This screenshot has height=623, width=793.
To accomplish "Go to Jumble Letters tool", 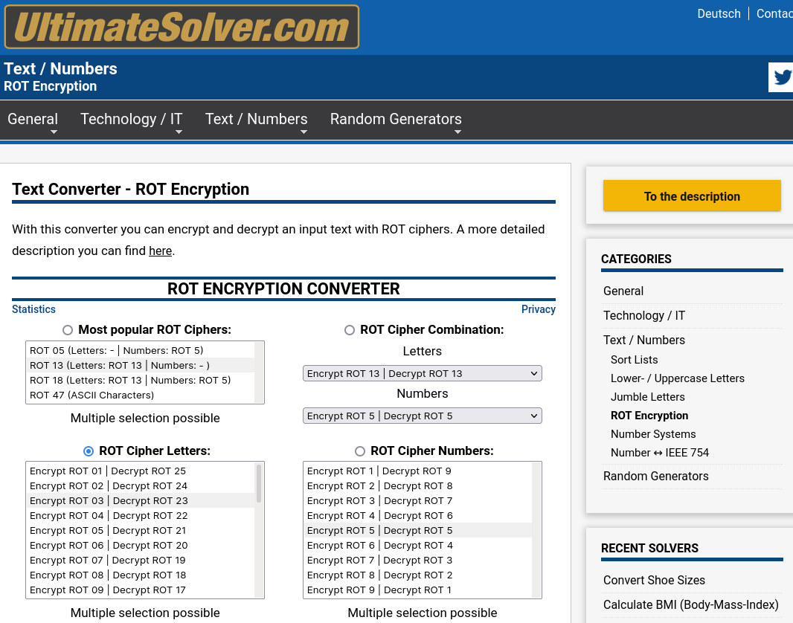I will click(x=647, y=397).
